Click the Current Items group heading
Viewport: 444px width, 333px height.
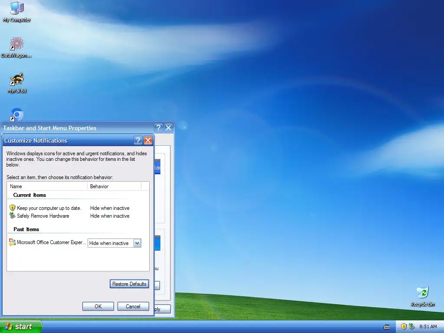(x=29, y=195)
